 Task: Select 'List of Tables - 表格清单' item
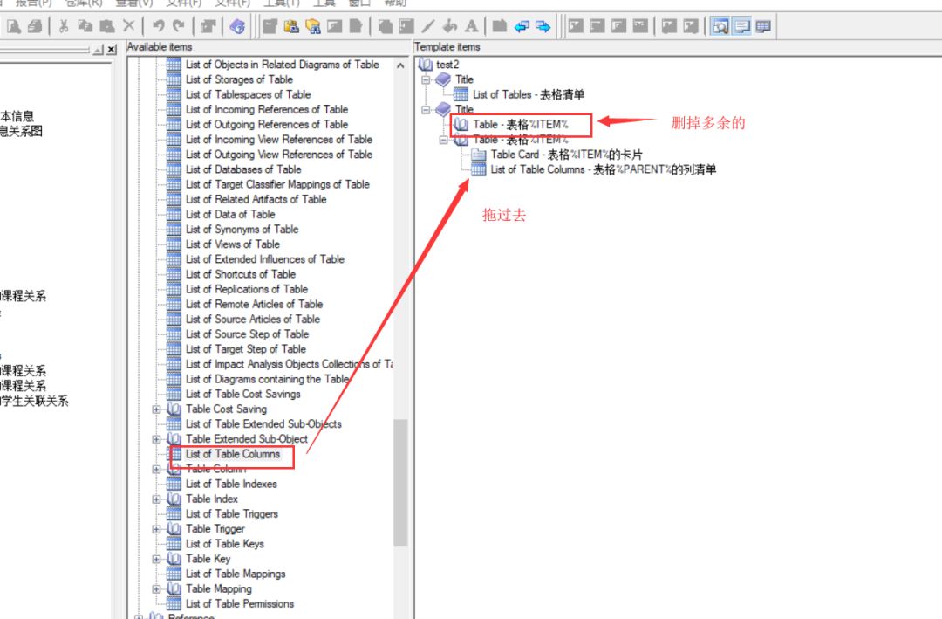[528, 94]
